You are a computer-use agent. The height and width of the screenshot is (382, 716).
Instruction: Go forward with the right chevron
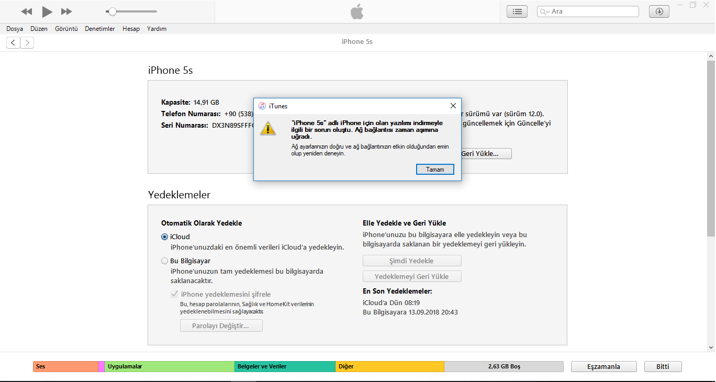pos(27,43)
